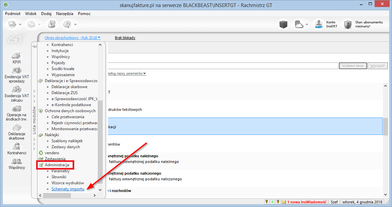Click the Konto InsERT account icon
The width and height of the screenshot is (392, 207).
tap(318, 23)
